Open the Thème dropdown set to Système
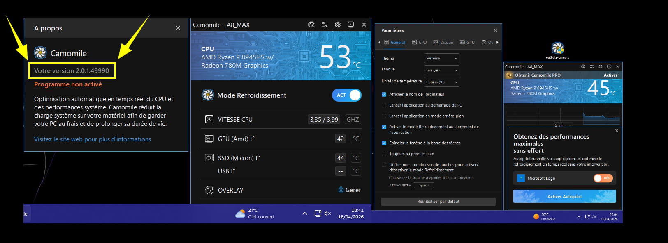The height and width of the screenshot is (243, 668). (x=441, y=58)
